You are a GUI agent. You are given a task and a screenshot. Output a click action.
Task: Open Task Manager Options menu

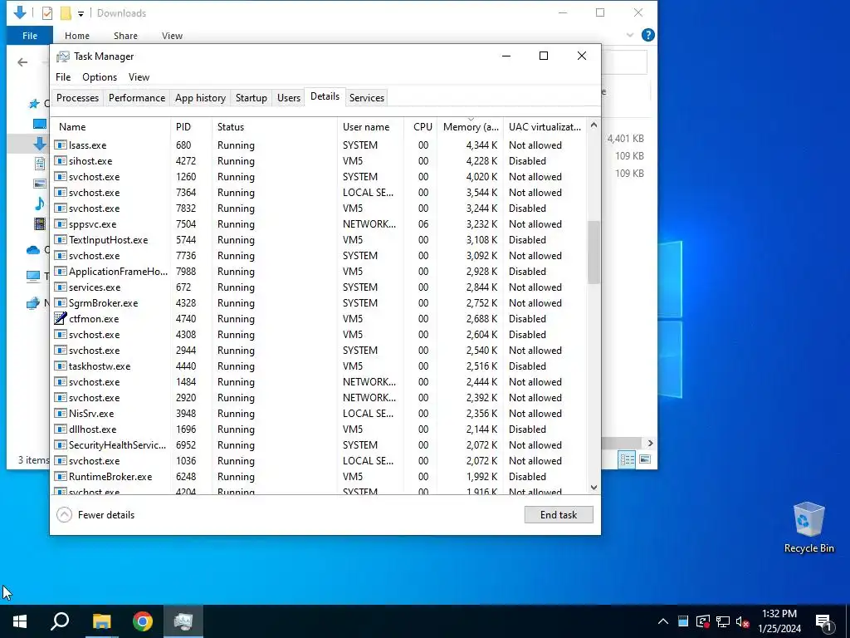(x=100, y=77)
